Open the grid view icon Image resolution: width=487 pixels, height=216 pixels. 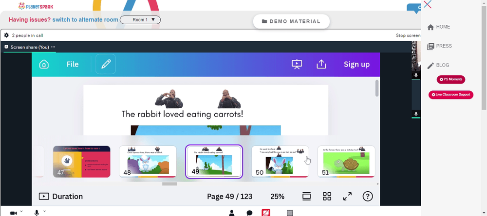click(327, 196)
